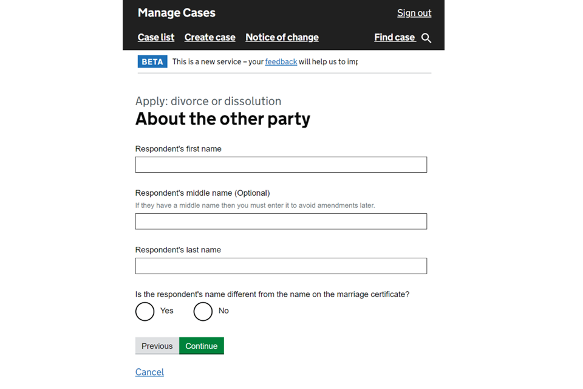Select No radio button for different name

(203, 311)
